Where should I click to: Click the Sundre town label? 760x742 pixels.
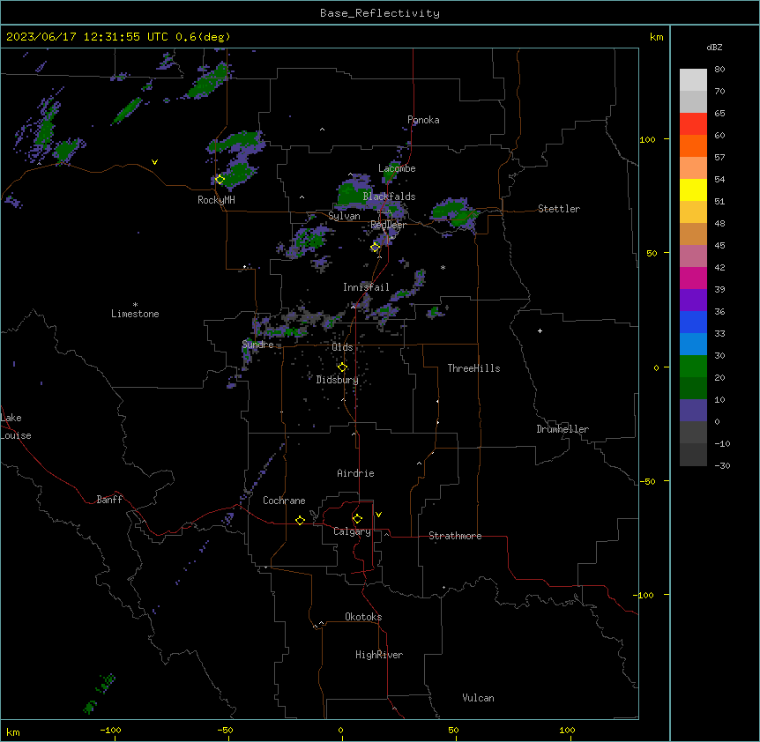[257, 345]
